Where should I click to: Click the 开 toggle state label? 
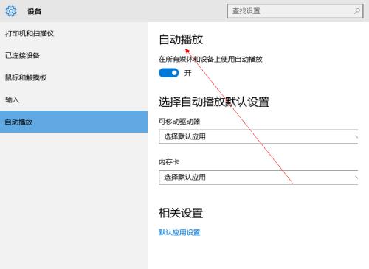point(188,73)
